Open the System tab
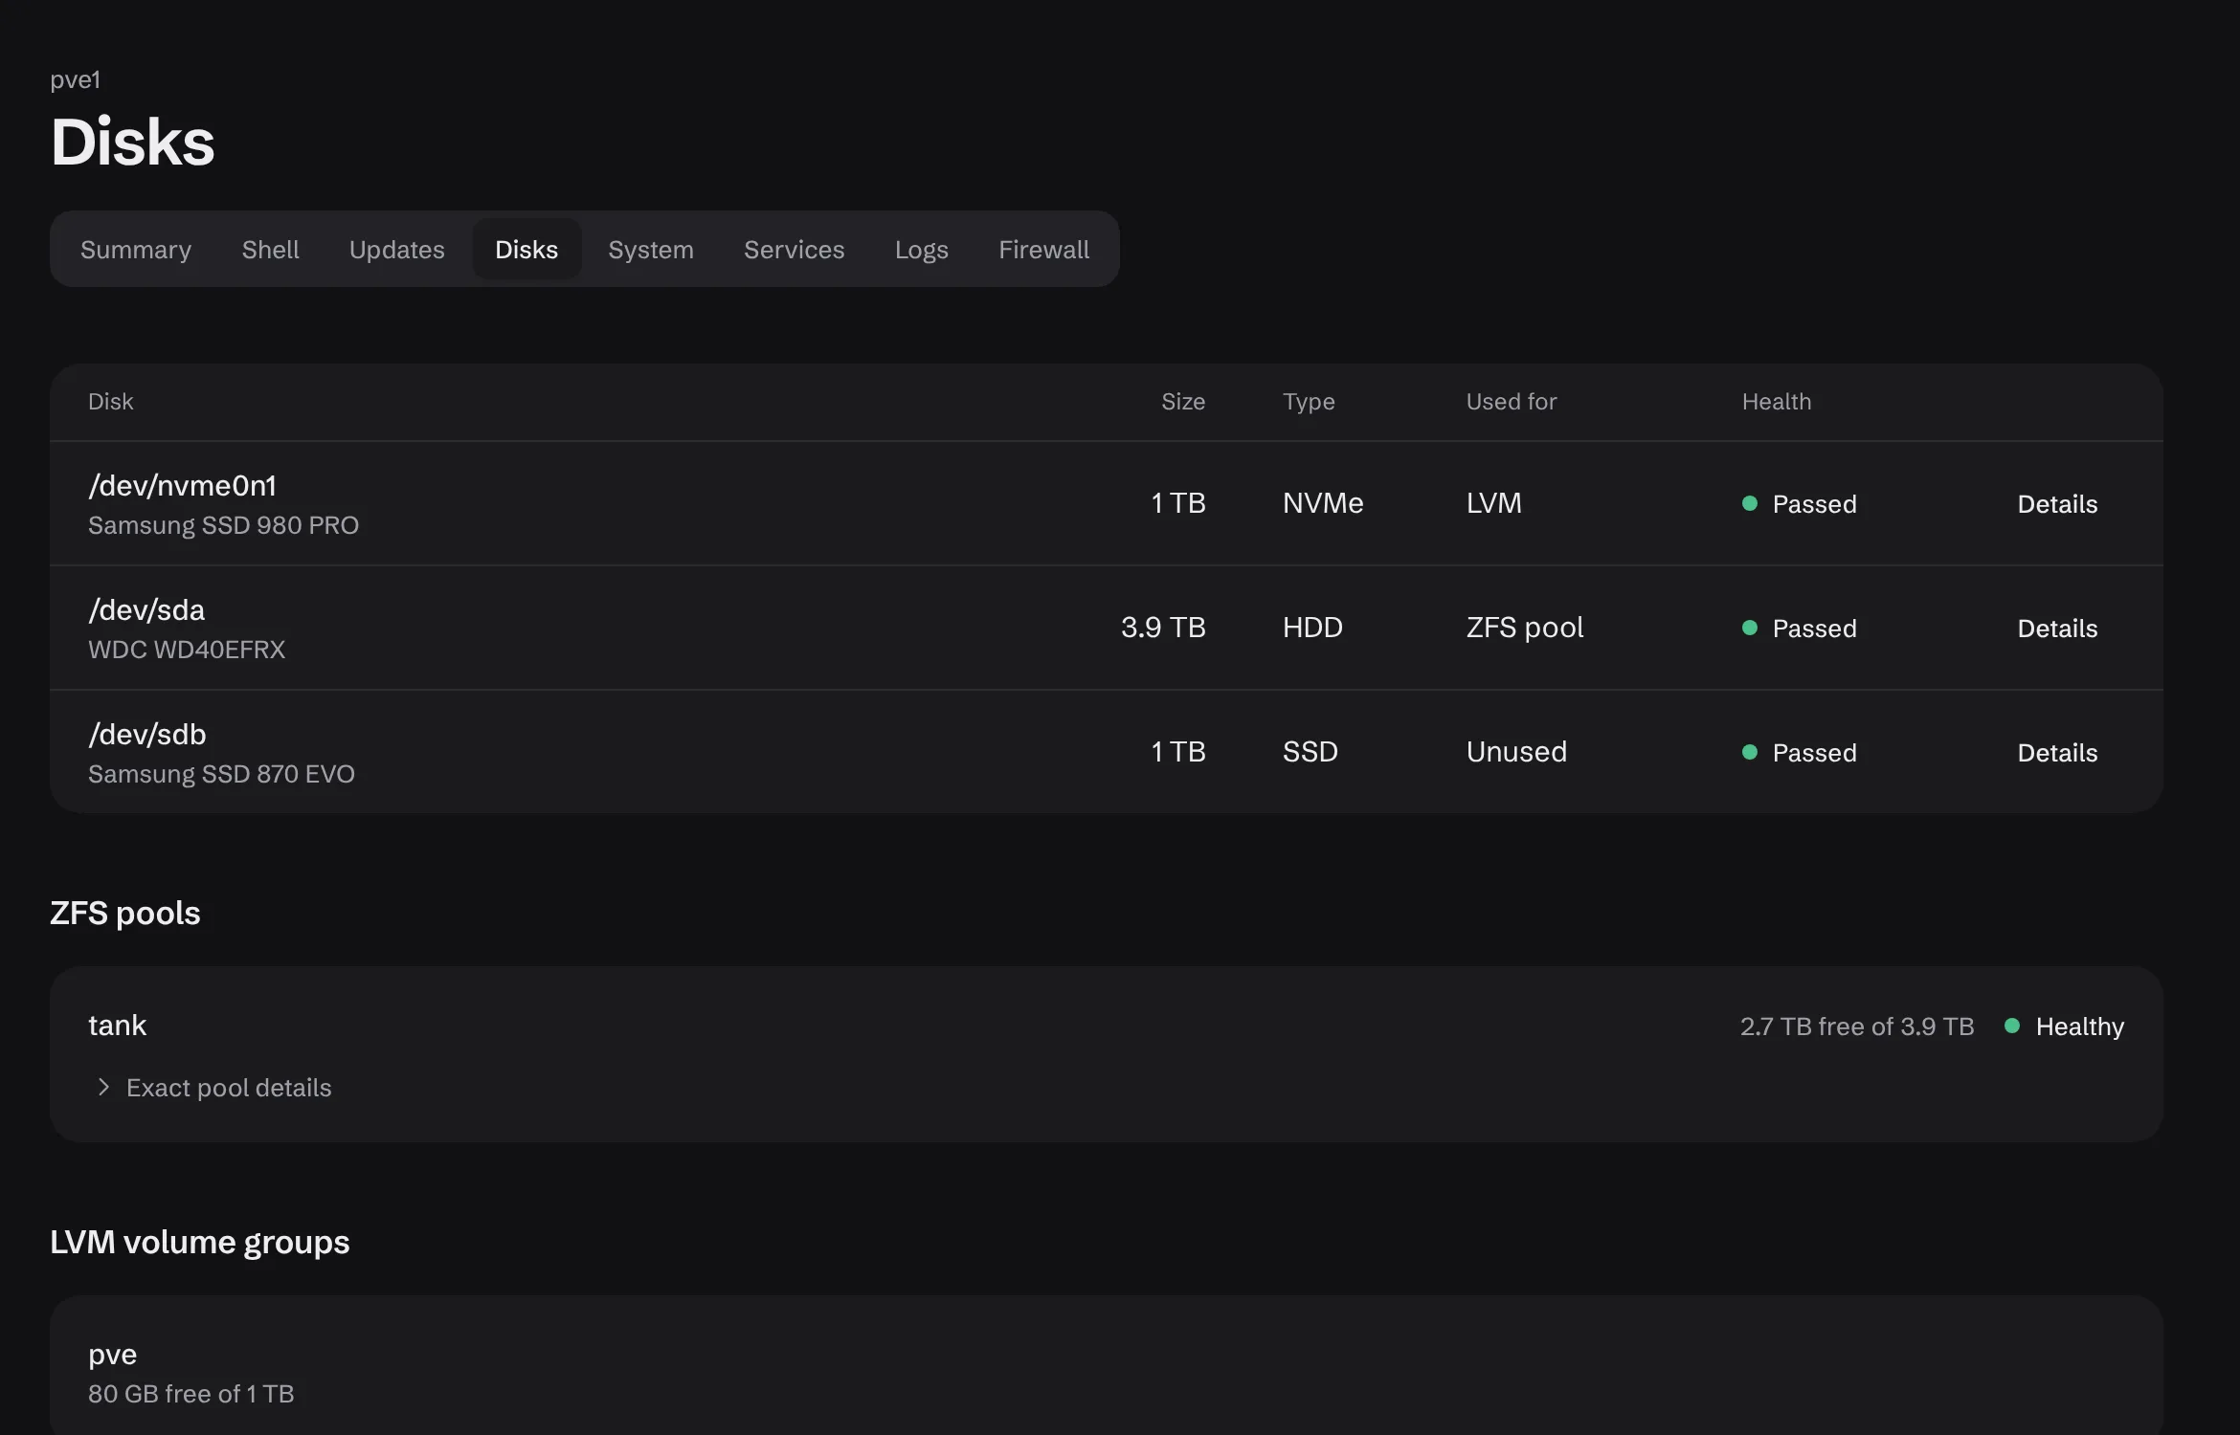The image size is (2240, 1435). 651,250
